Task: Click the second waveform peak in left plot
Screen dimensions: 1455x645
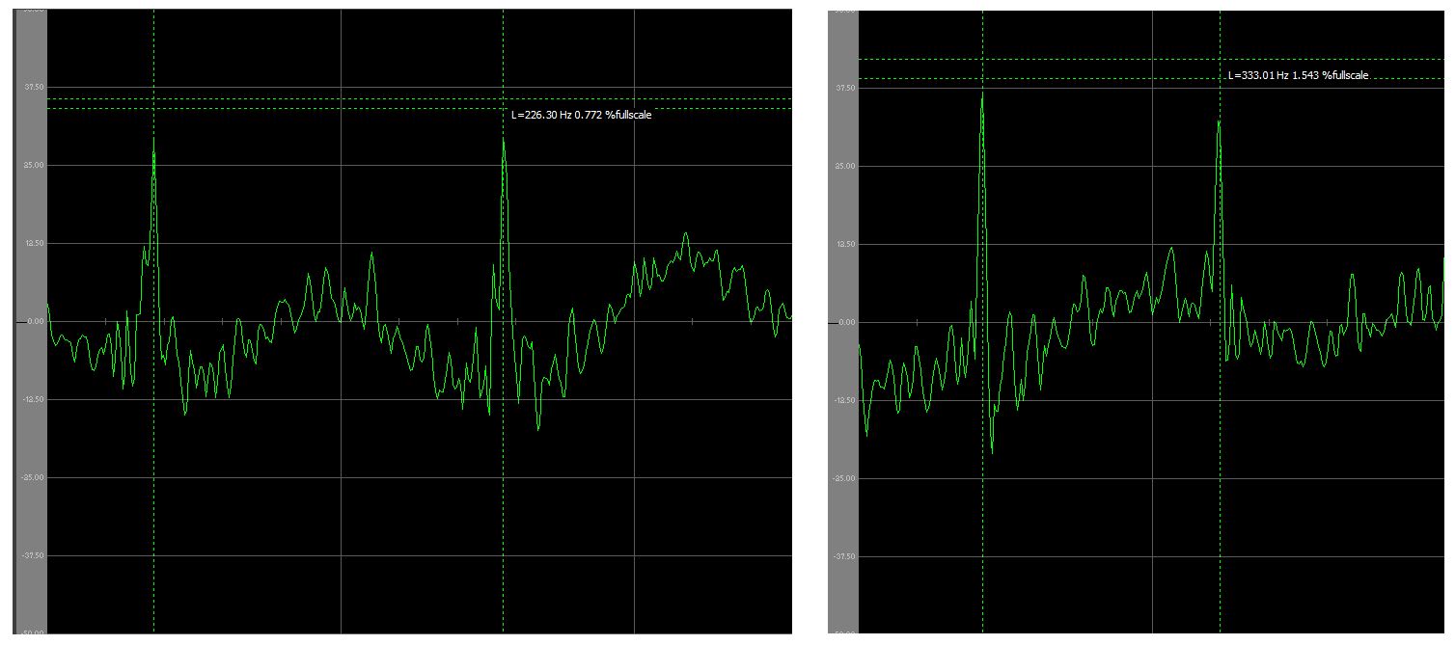Action: click(x=503, y=141)
